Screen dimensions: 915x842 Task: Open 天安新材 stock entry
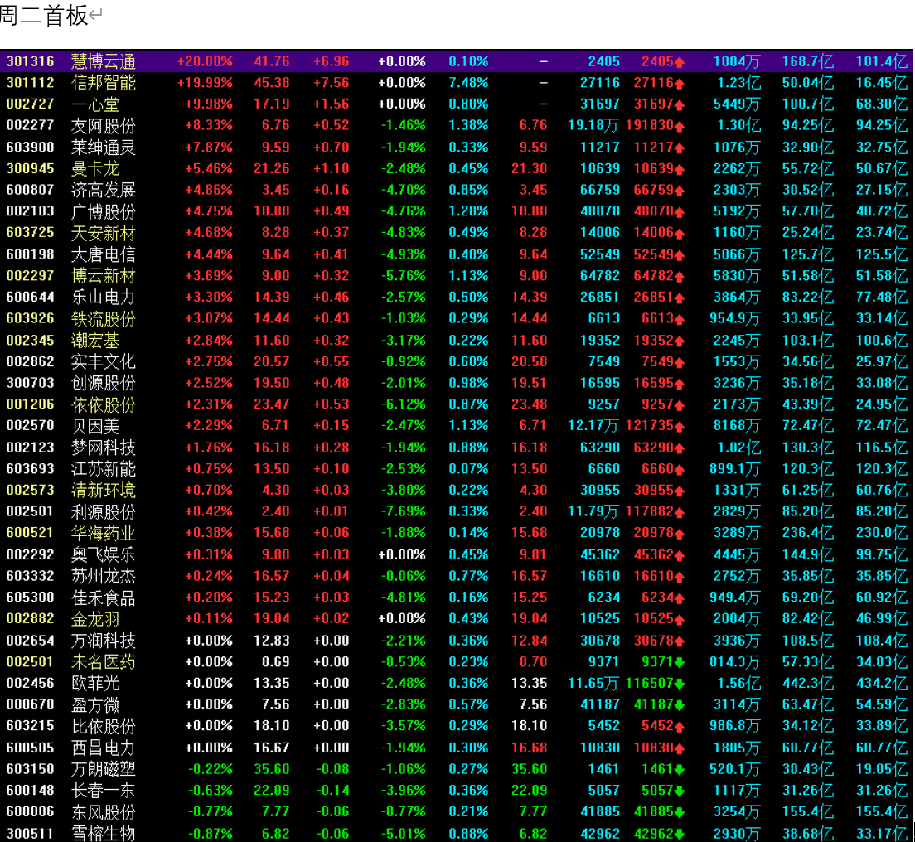[x=103, y=233]
